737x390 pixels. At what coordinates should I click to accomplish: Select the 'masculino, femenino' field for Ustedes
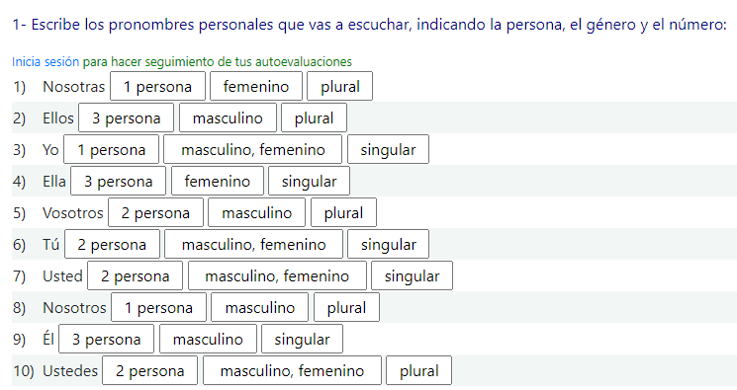(293, 370)
